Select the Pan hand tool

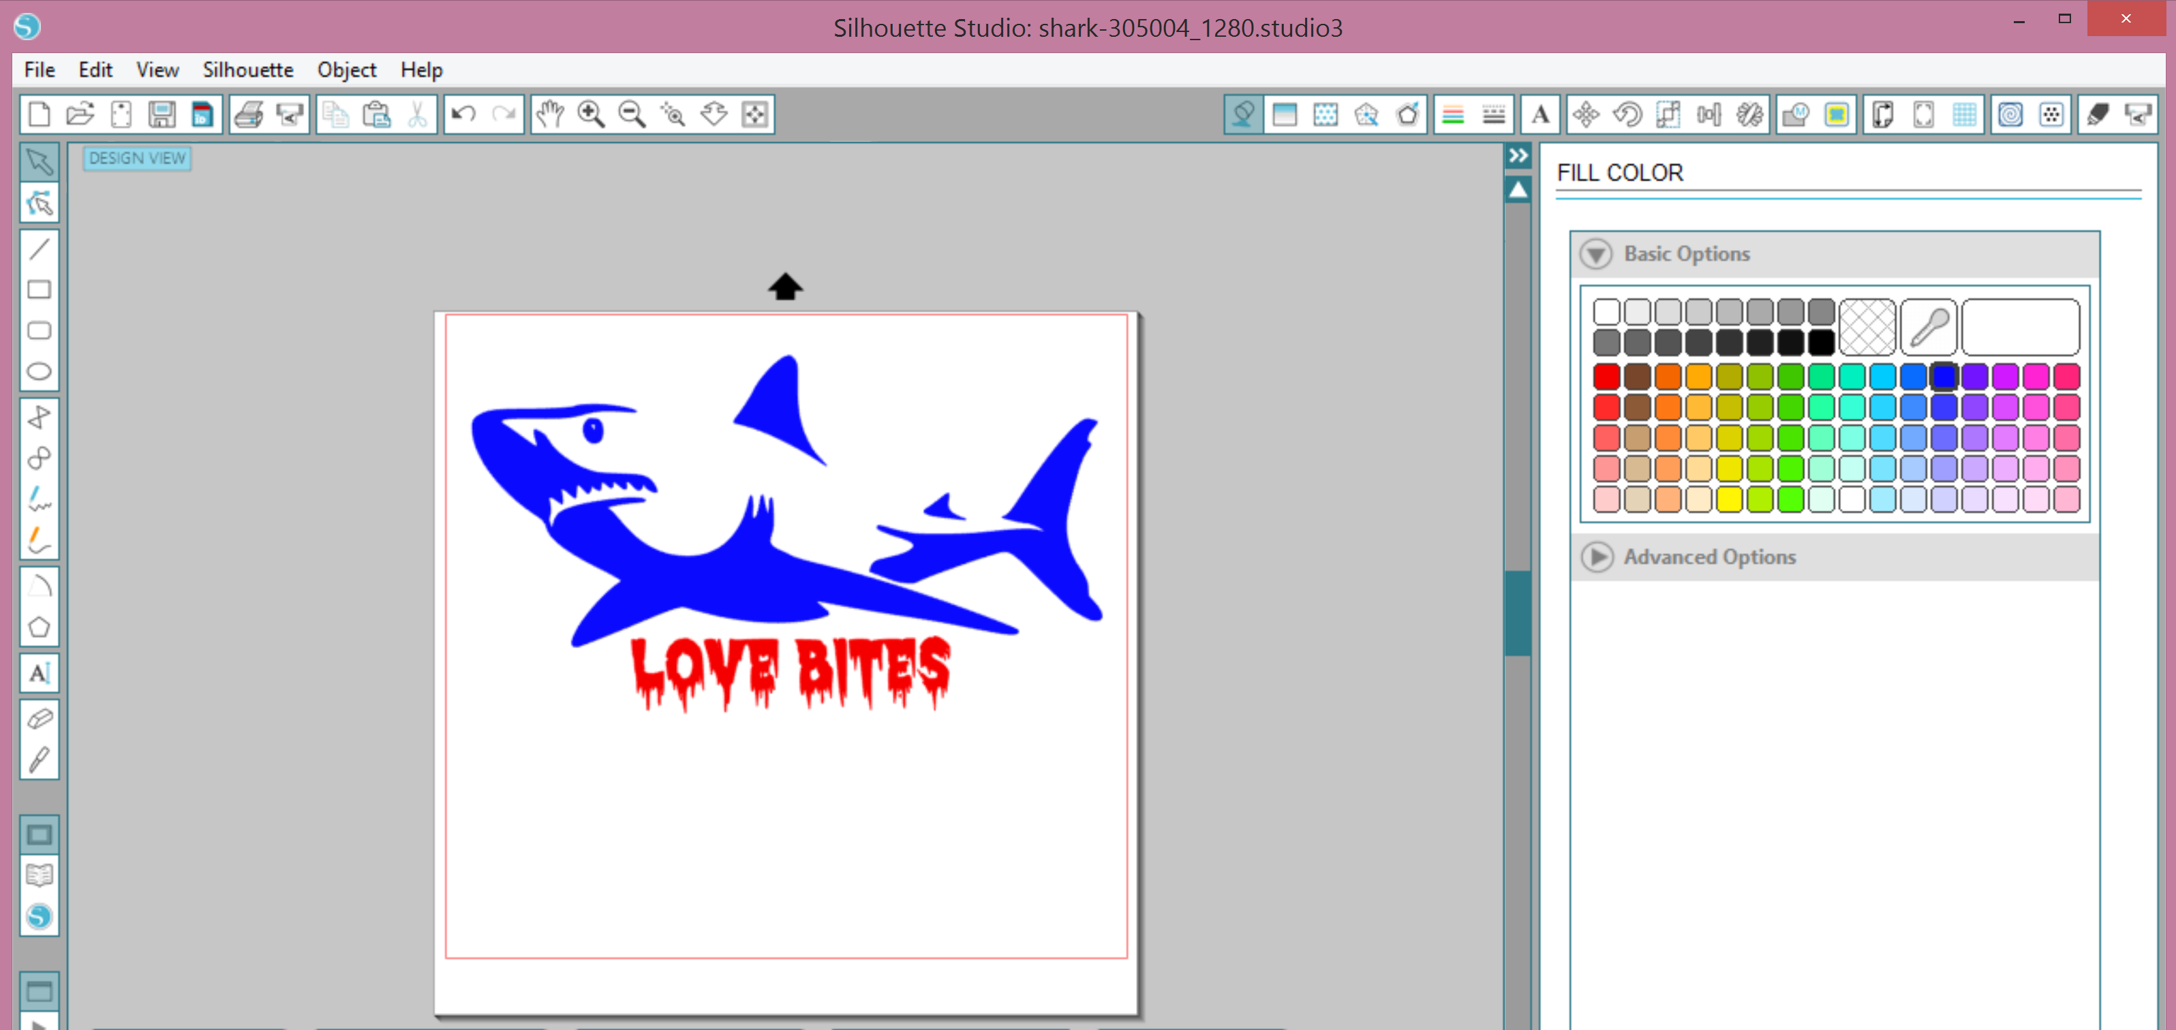pos(550,114)
